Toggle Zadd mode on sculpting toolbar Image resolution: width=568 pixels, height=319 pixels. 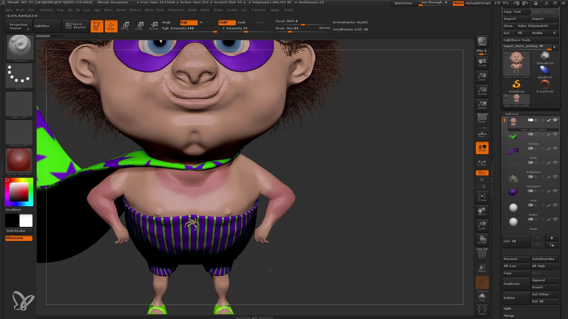click(226, 22)
